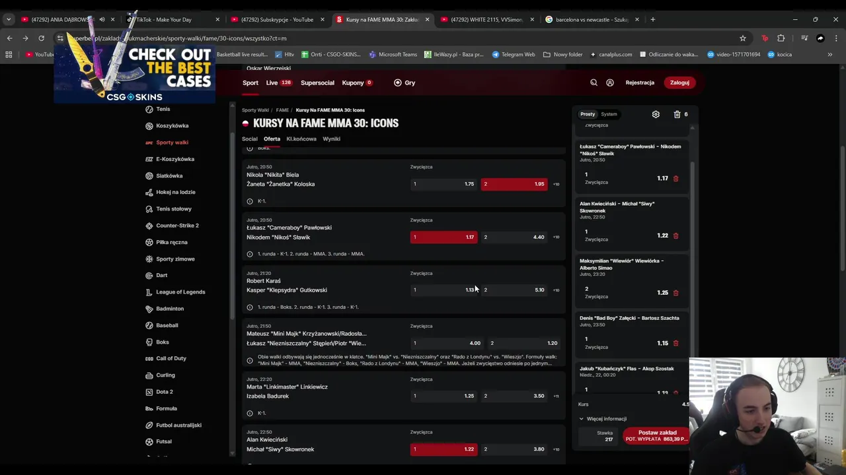Open the Baseball category icon
The height and width of the screenshot is (475, 846).
[x=149, y=325]
